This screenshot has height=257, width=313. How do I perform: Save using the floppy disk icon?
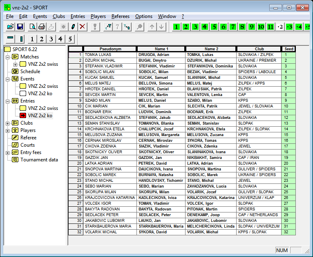(x=20, y=27)
